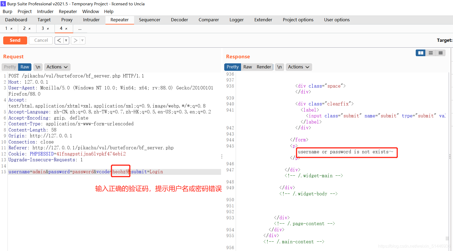The height and width of the screenshot is (251, 453).
Task: Go forward to the next request in history
Action: (x=75, y=40)
